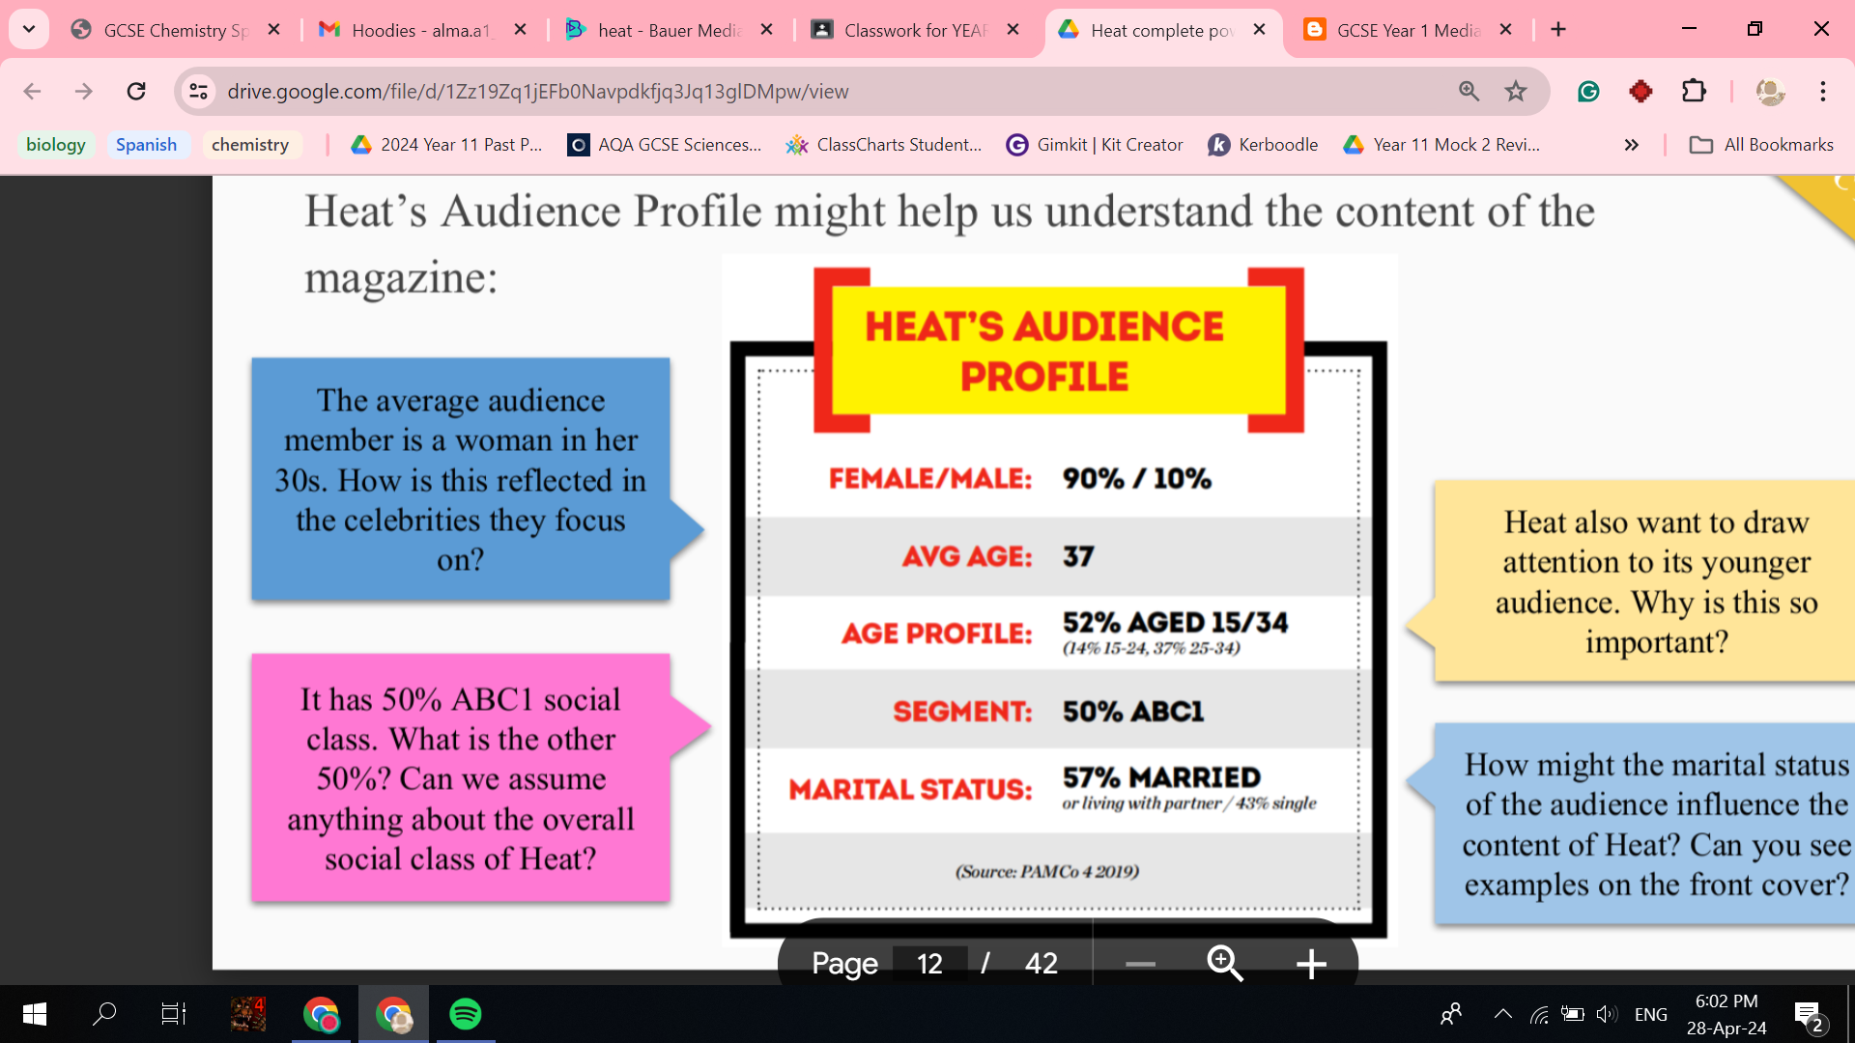Expand the hidden bookmarks chevron
The image size is (1855, 1043).
point(1632,145)
